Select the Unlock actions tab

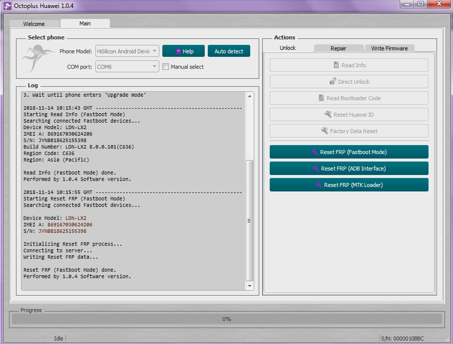pos(288,48)
